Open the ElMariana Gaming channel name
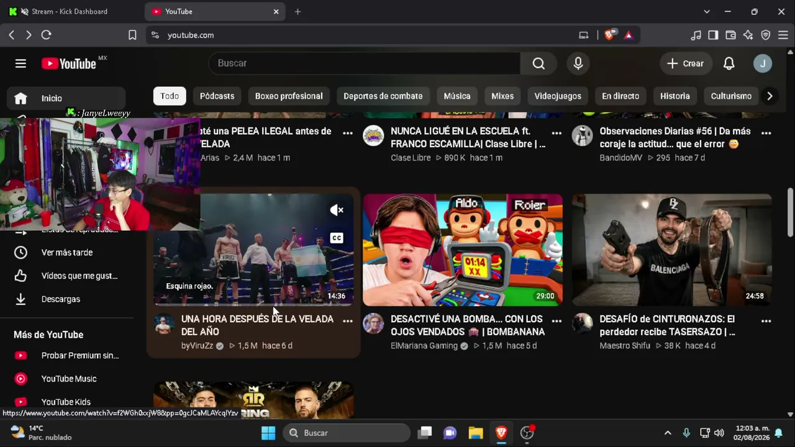795x447 pixels. coord(424,346)
